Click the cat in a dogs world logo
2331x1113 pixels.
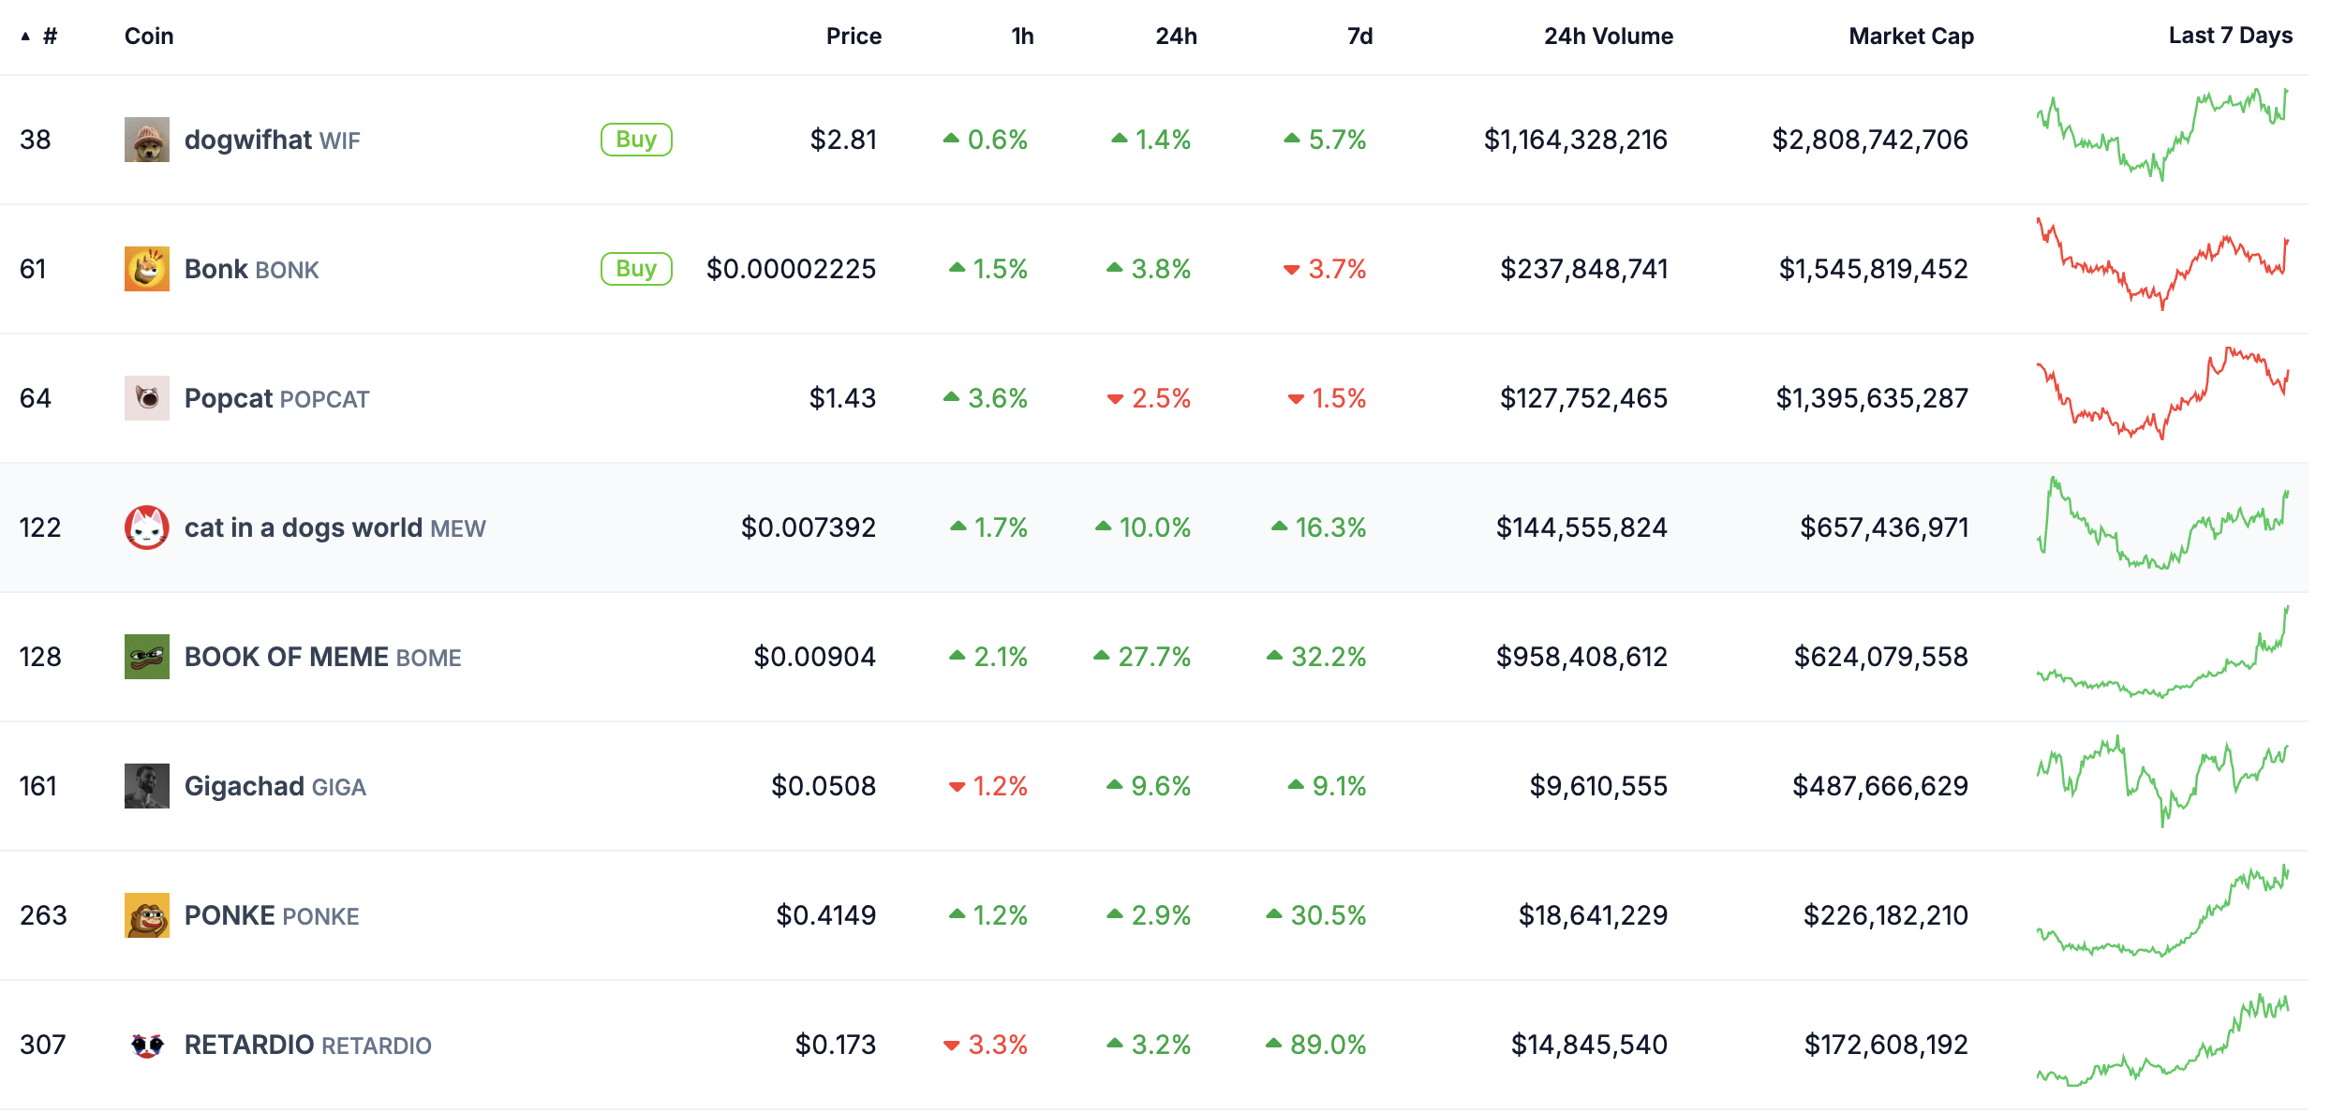(148, 527)
